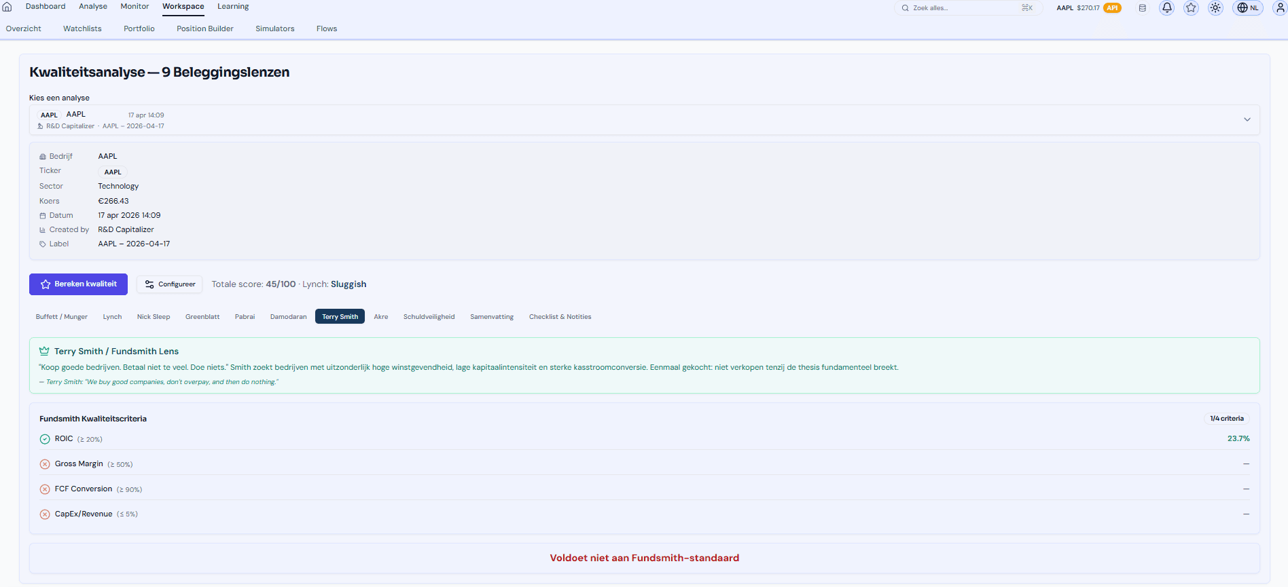Focus the 'Zoek alles...' search field

pyautogui.click(x=968, y=8)
